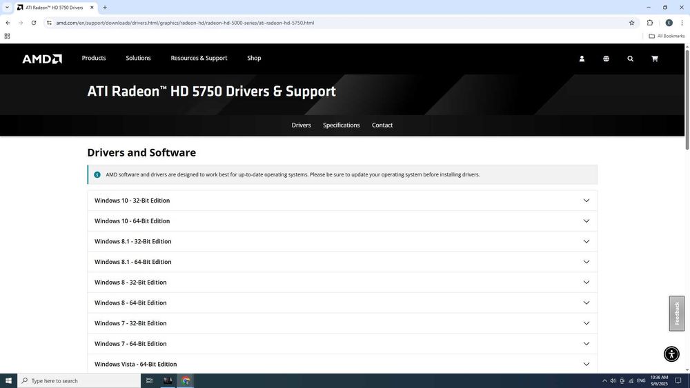Image resolution: width=690 pixels, height=388 pixels.
Task: Expand Windows Vista - 64-Bit Edition section
Action: 342,364
